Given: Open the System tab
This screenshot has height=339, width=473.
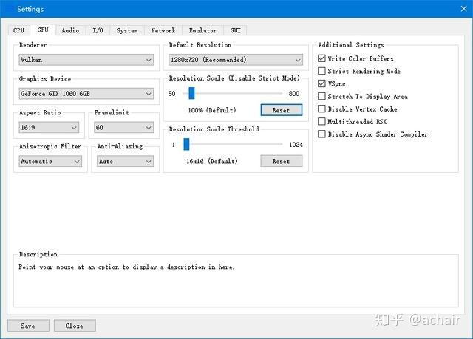Looking at the screenshot, I should [127, 30].
